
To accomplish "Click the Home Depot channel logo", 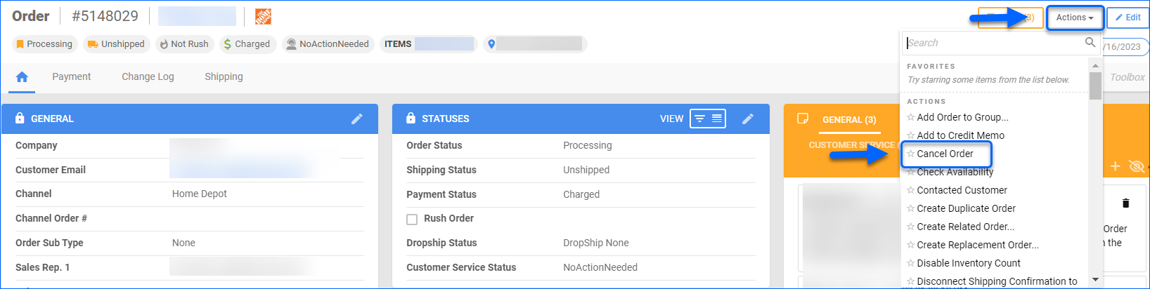I will click(263, 16).
